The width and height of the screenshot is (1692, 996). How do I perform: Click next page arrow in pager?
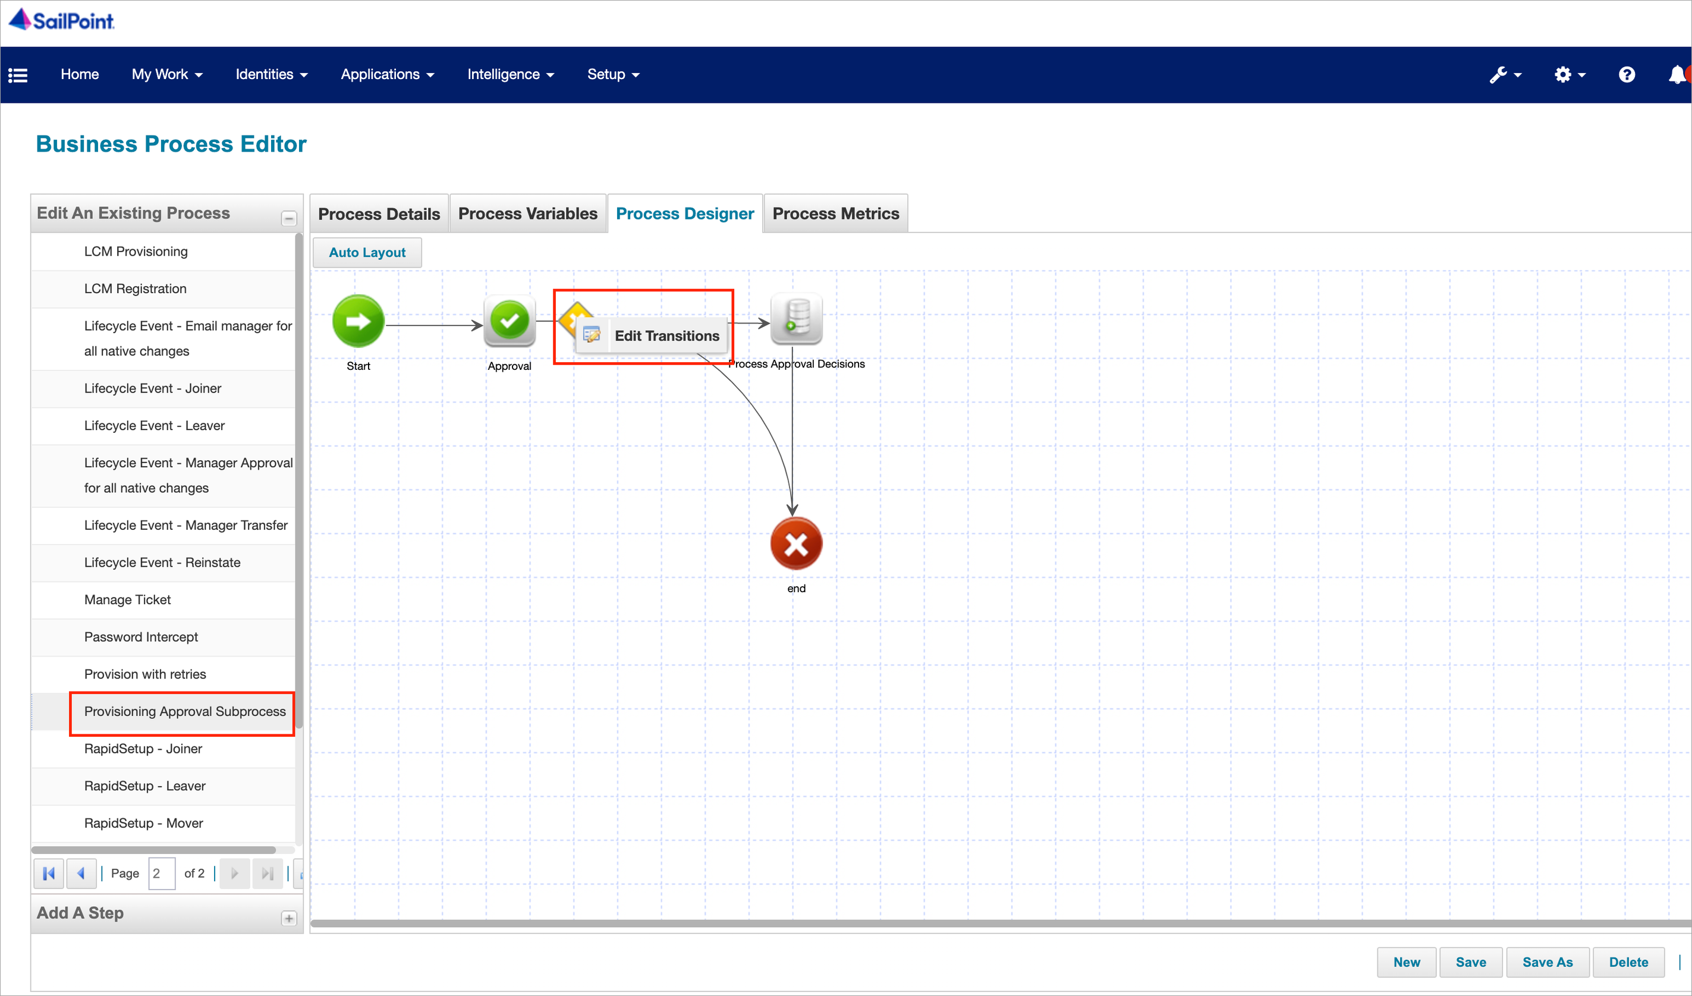[234, 873]
